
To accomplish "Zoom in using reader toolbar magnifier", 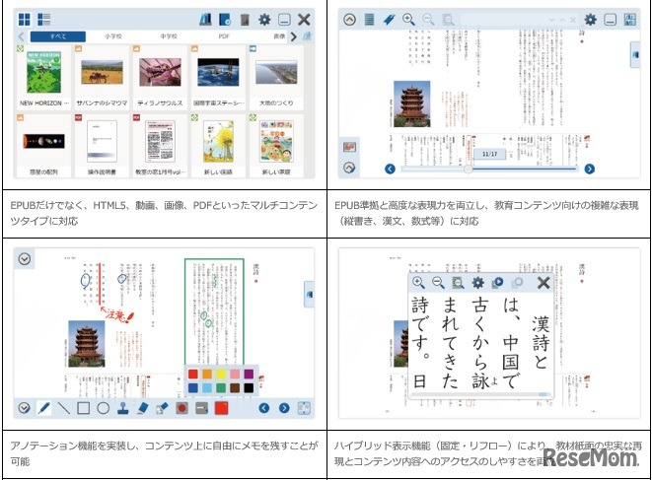I will coord(408,19).
